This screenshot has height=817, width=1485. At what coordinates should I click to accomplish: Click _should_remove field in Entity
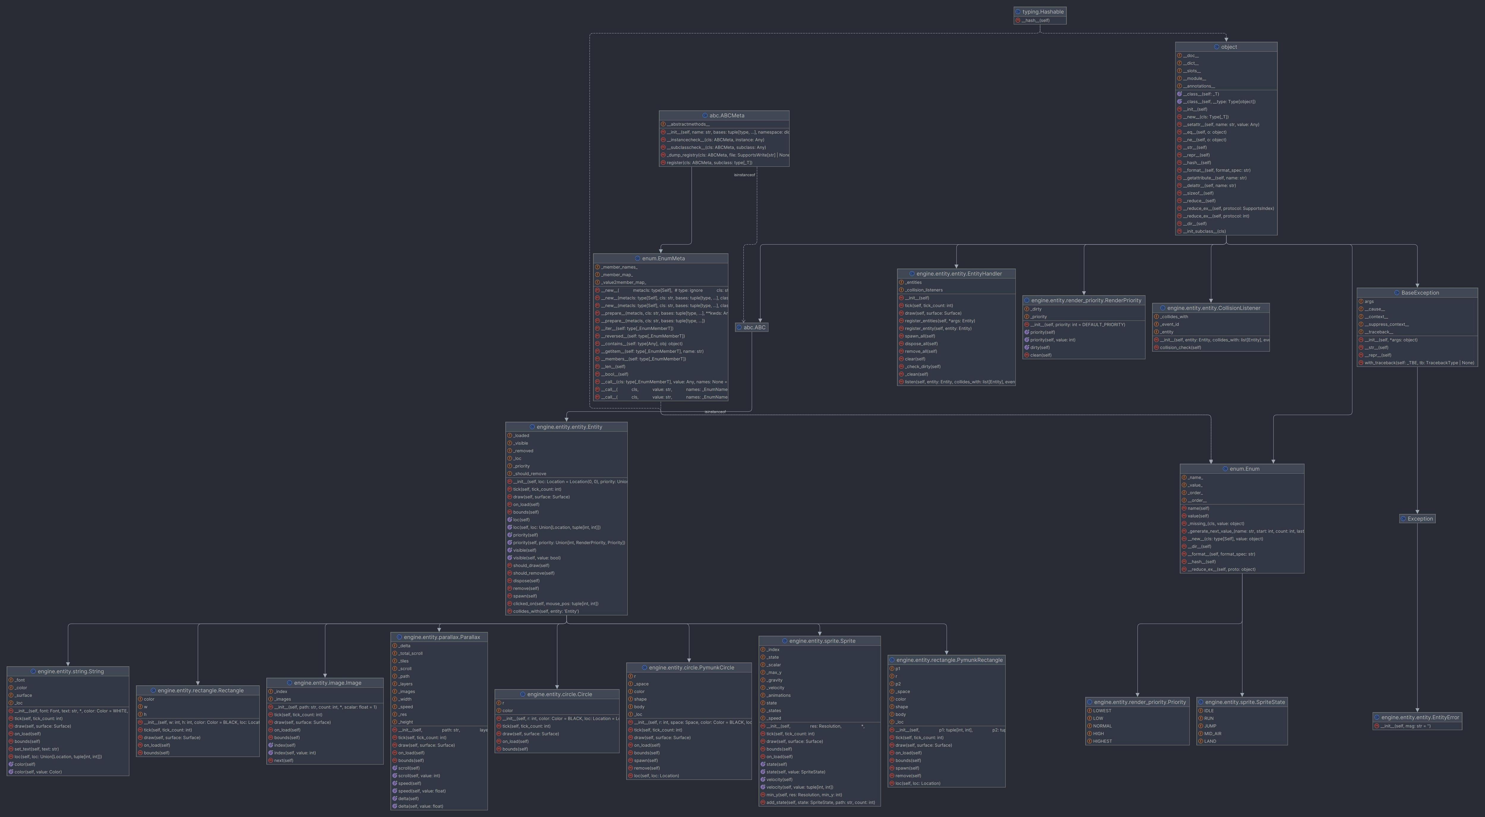[530, 474]
